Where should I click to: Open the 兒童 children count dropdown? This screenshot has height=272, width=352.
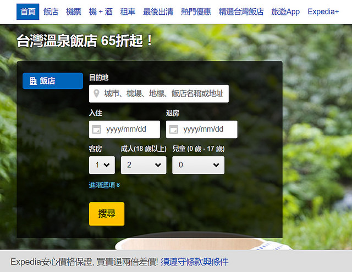198,165
